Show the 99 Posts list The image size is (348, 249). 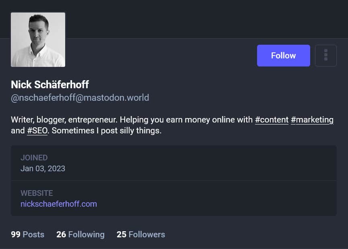click(x=27, y=234)
